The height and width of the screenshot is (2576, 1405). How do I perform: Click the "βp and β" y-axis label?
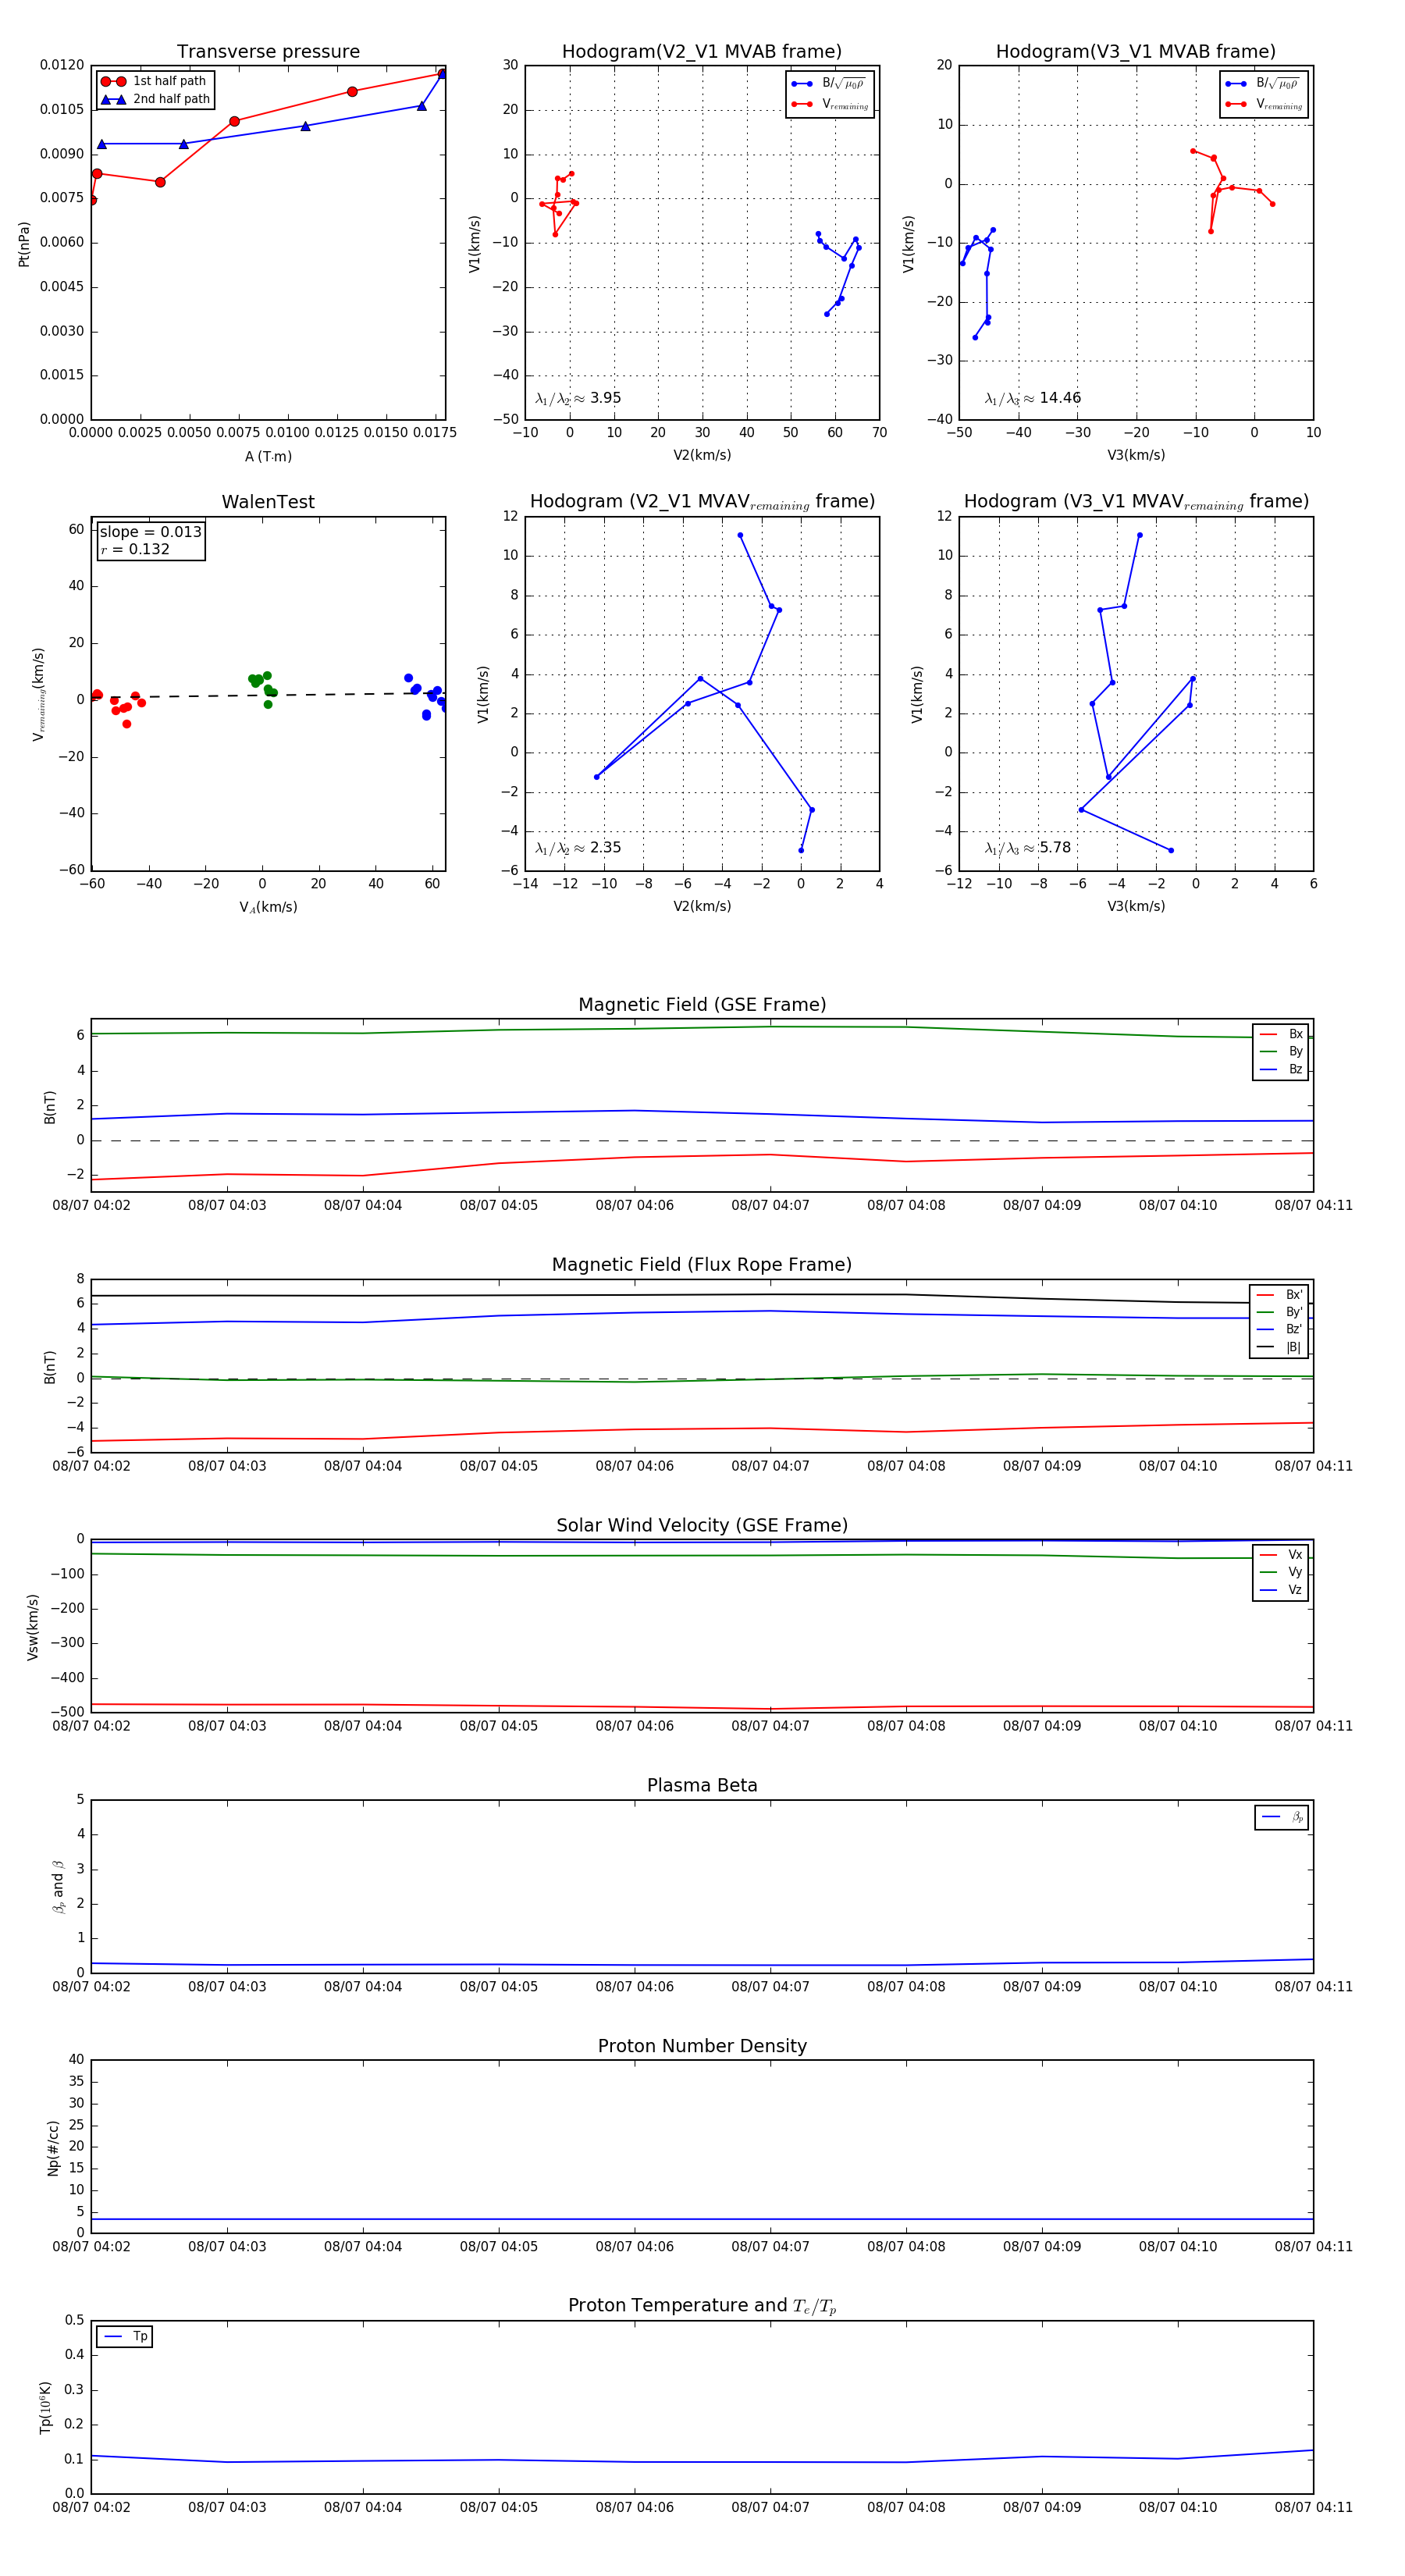pos(58,1886)
